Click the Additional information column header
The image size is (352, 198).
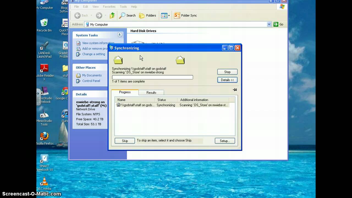point(203,100)
